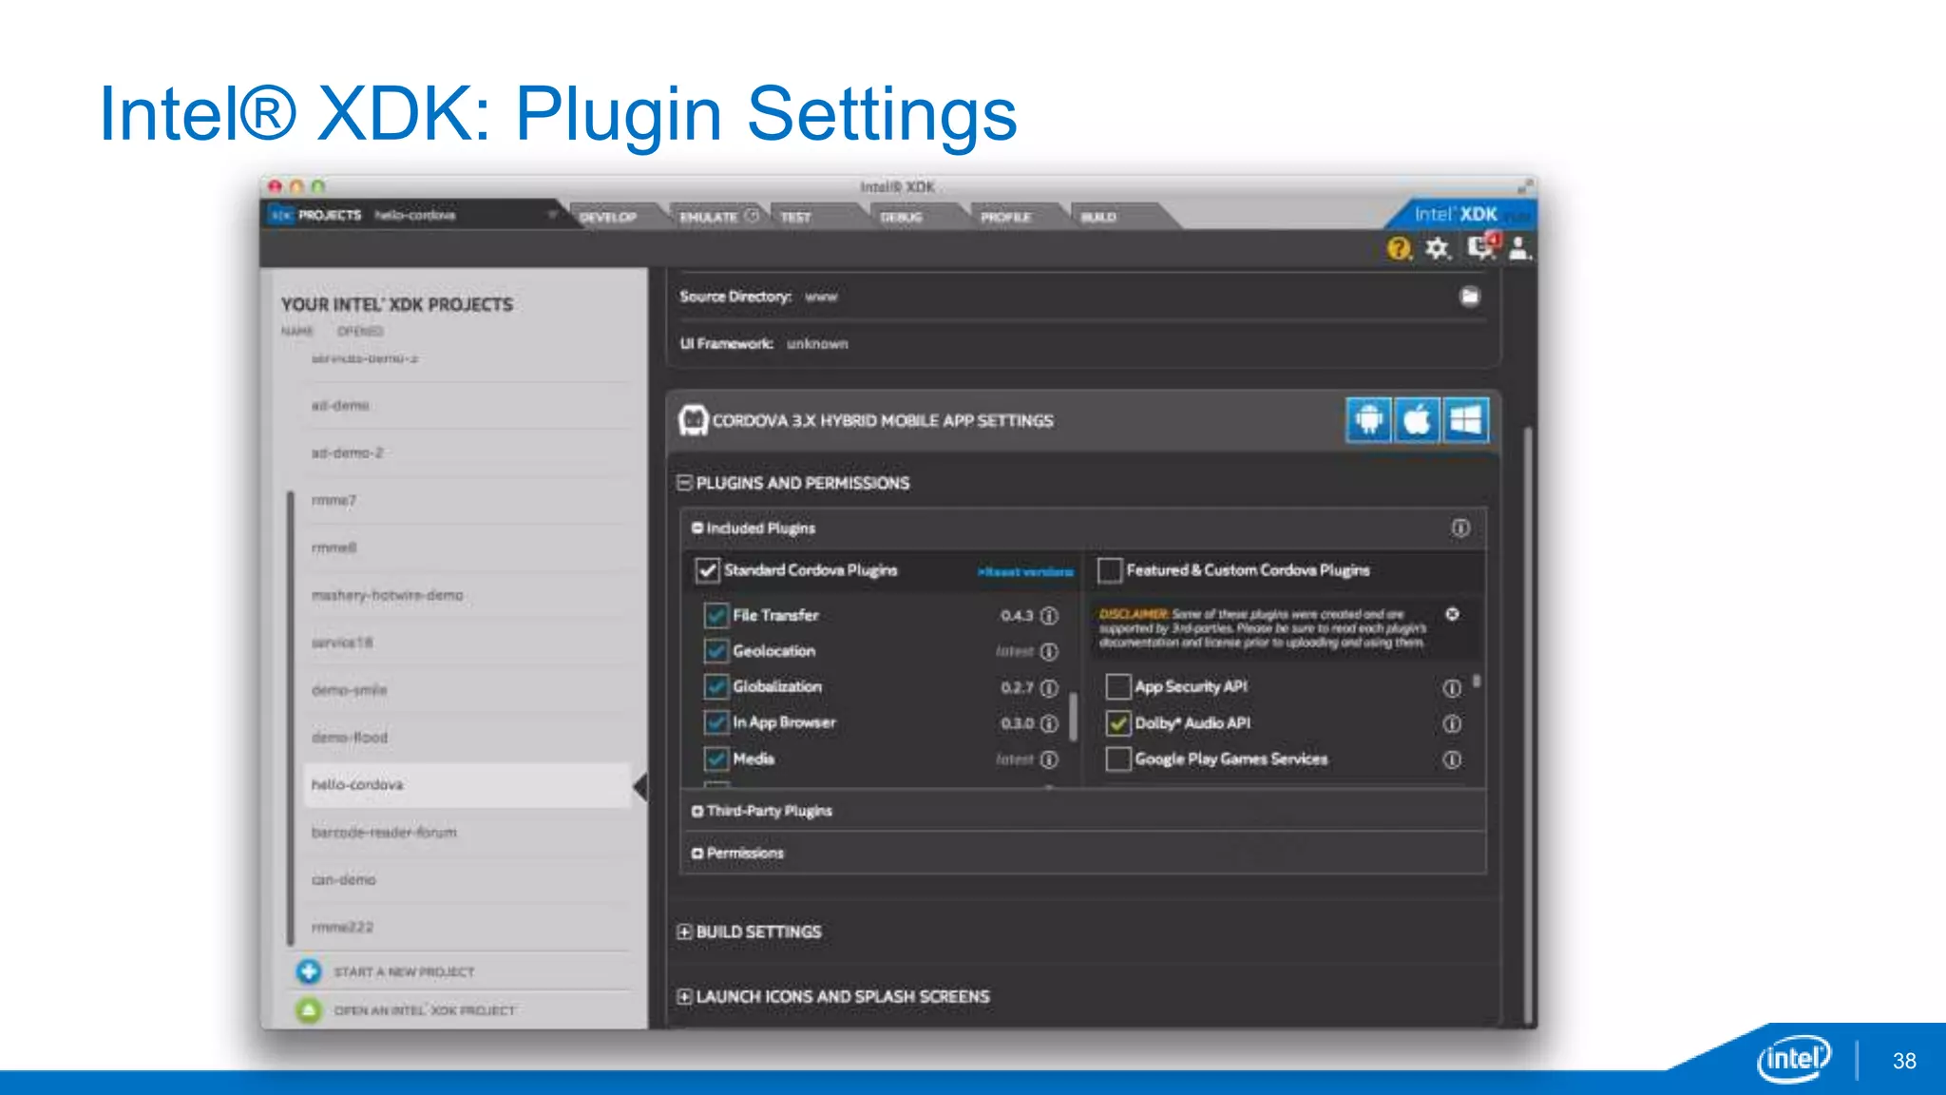
Task: Expand Permissions subsection
Action: coord(697,854)
